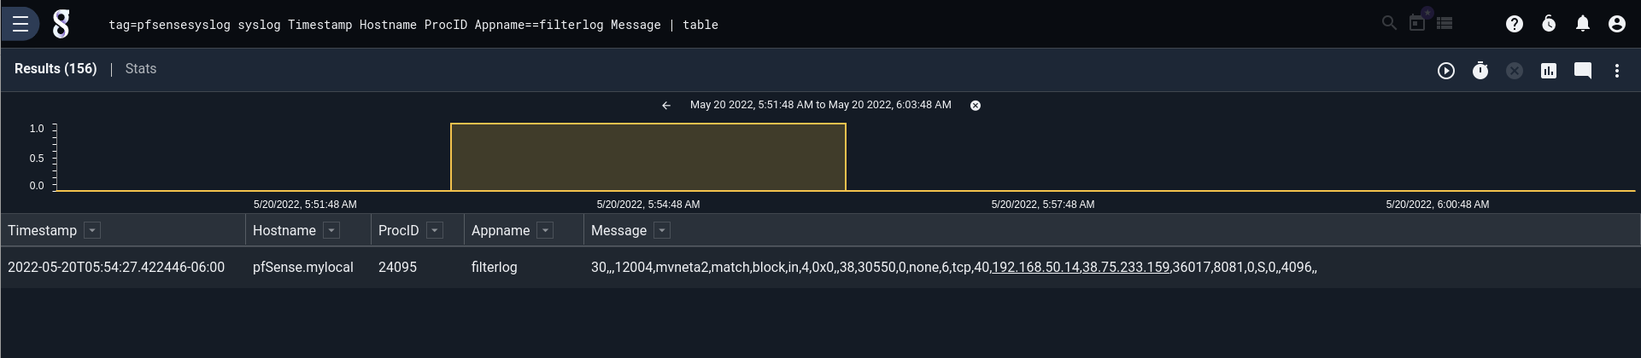Open the user account icon
Image resolution: width=1641 pixels, height=358 pixels.
[1617, 24]
